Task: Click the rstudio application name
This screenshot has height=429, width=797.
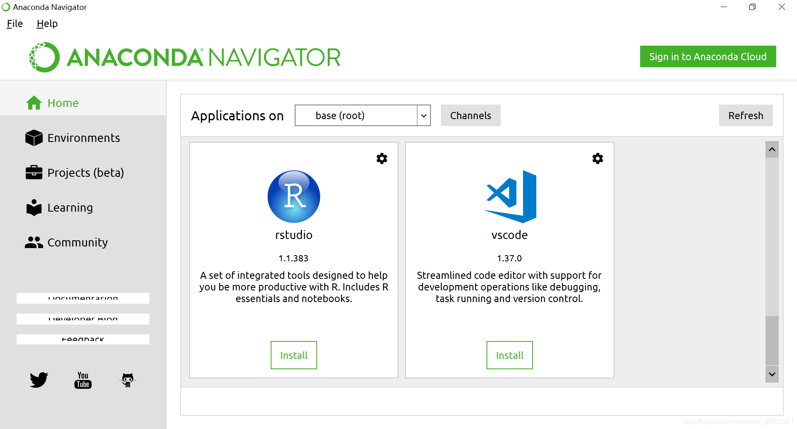Action: click(294, 235)
